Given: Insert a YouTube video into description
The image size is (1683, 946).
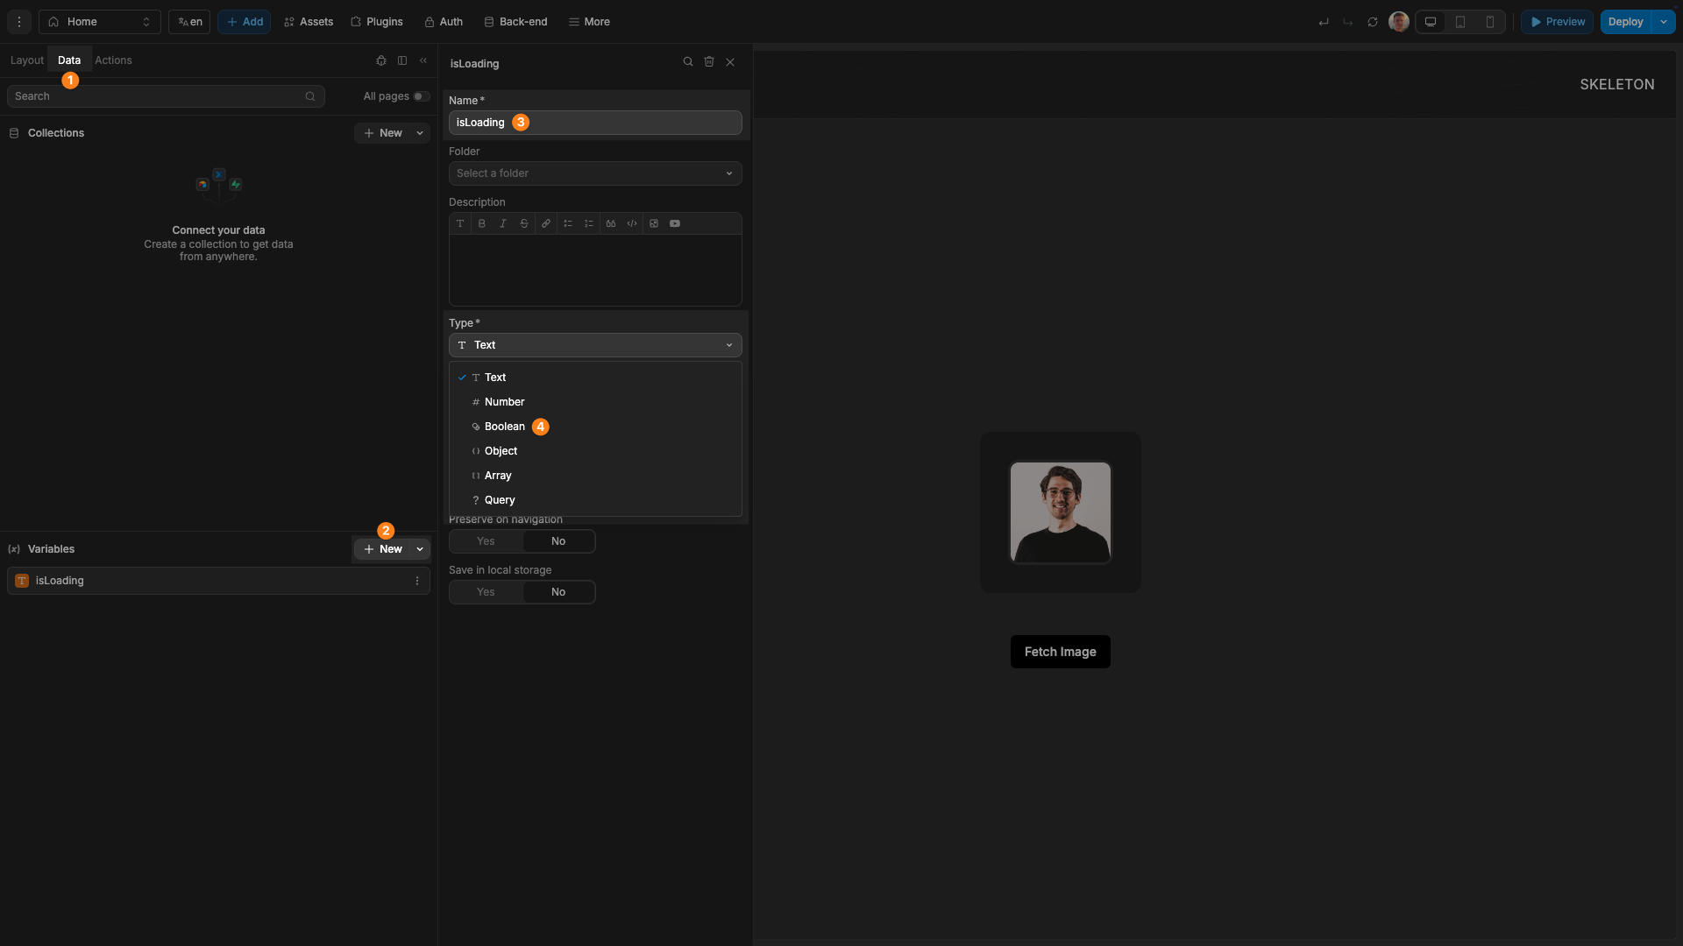Looking at the screenshot, I should [x=675, y=223].
